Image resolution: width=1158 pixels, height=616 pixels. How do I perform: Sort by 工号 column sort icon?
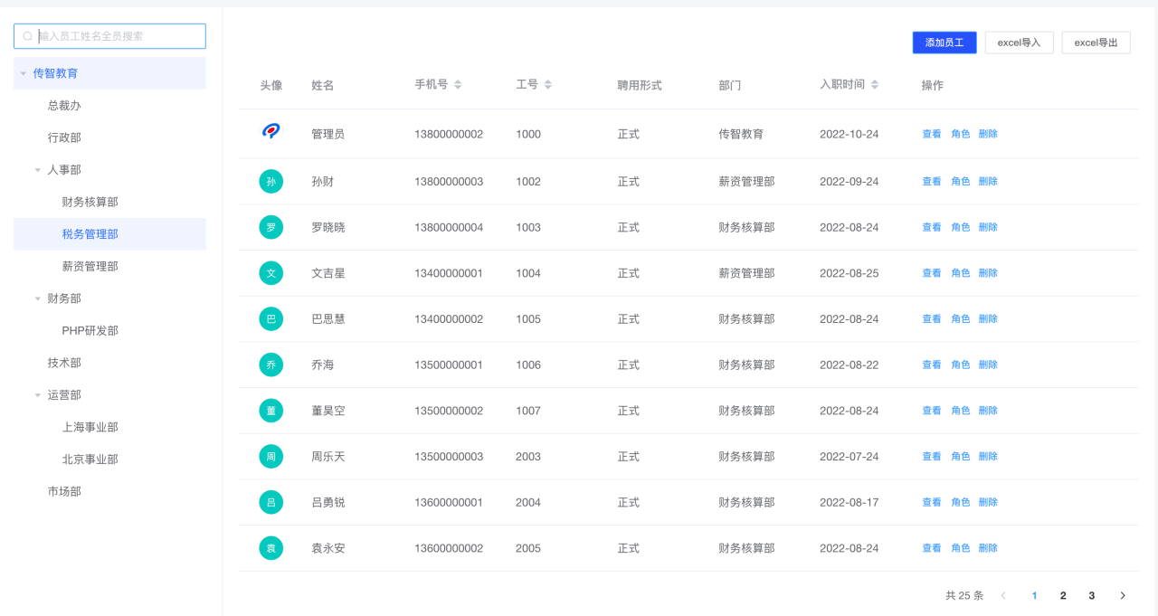(548, 84)
